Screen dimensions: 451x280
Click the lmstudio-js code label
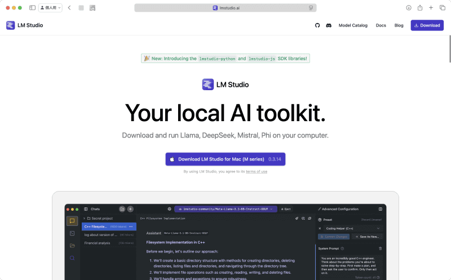[x=262, y=59]
